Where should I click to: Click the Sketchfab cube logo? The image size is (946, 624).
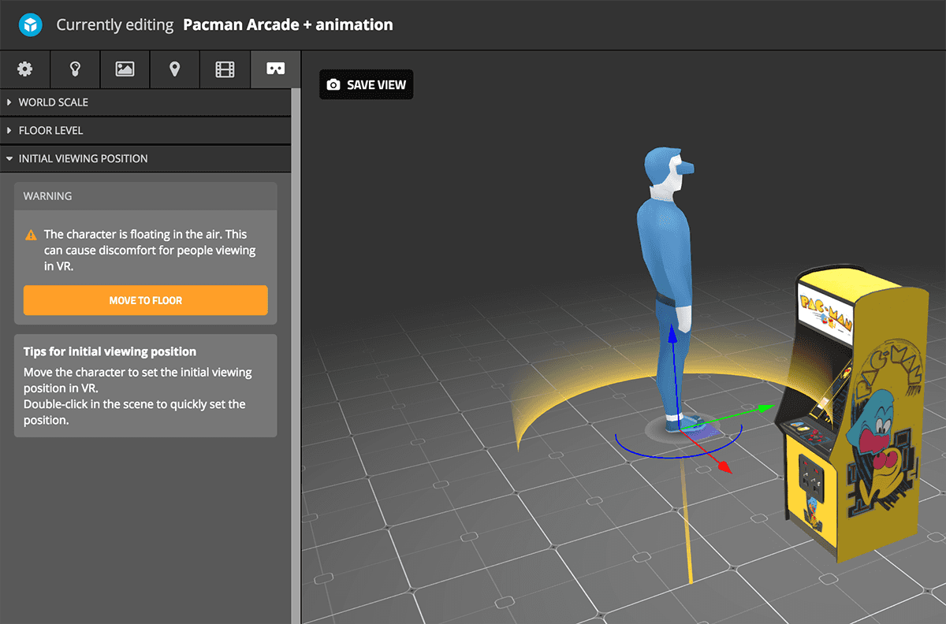pos(30,25)
